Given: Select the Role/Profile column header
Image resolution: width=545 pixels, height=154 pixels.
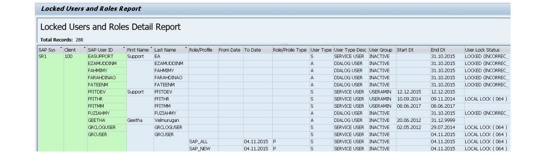Looking at the screenshot, I should [203, 50].
